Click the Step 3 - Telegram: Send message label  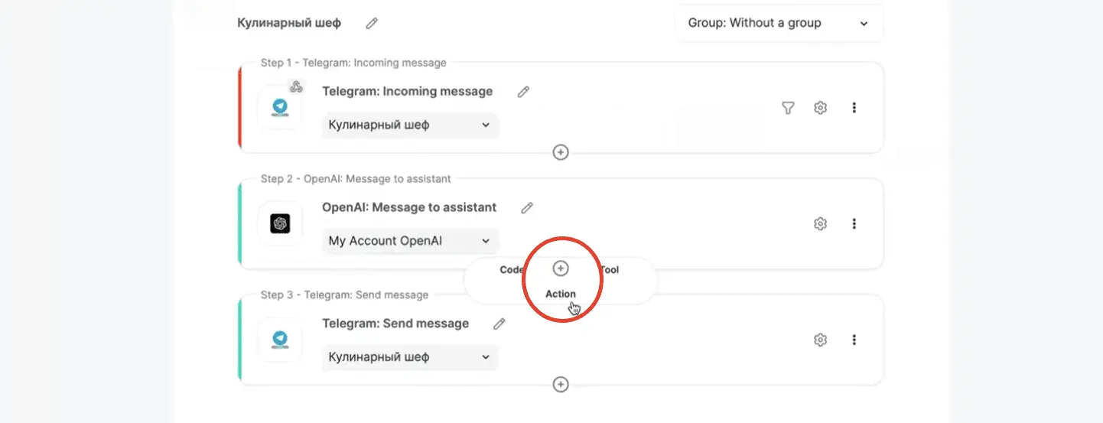344,294
